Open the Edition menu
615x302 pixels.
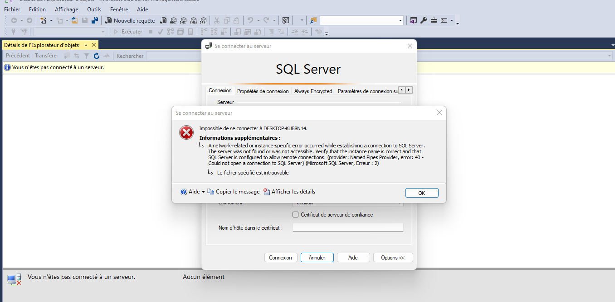coord(37,9)
